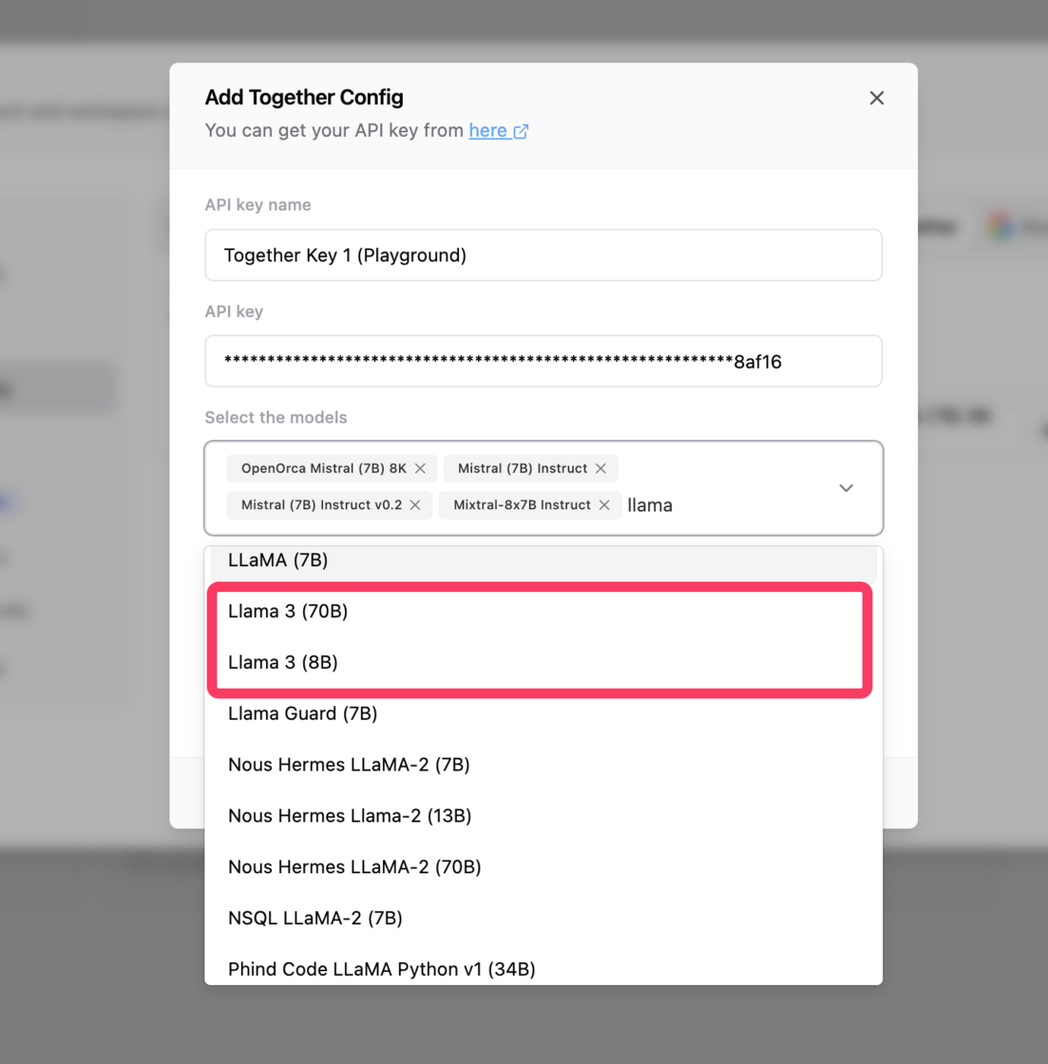This screenshot has width=1048, height=1064.
Task: Edit the API key name field
Action: pos(543,256)
